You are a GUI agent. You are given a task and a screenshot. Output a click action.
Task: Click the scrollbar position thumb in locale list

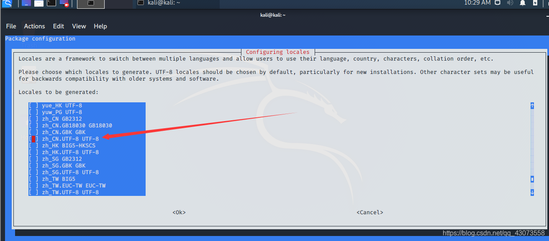(532, 179)
